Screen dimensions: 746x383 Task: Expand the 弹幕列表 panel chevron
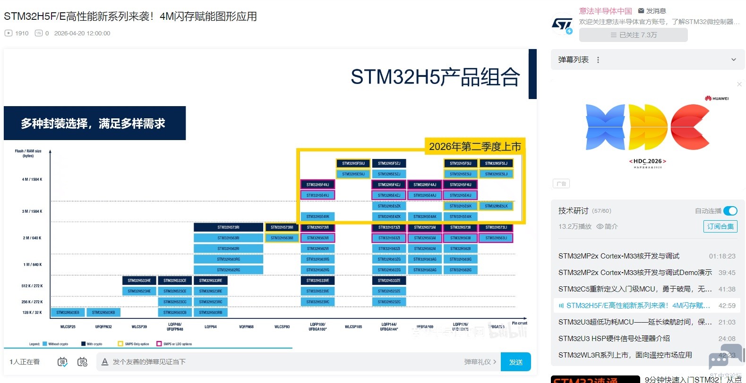point(734,60)
